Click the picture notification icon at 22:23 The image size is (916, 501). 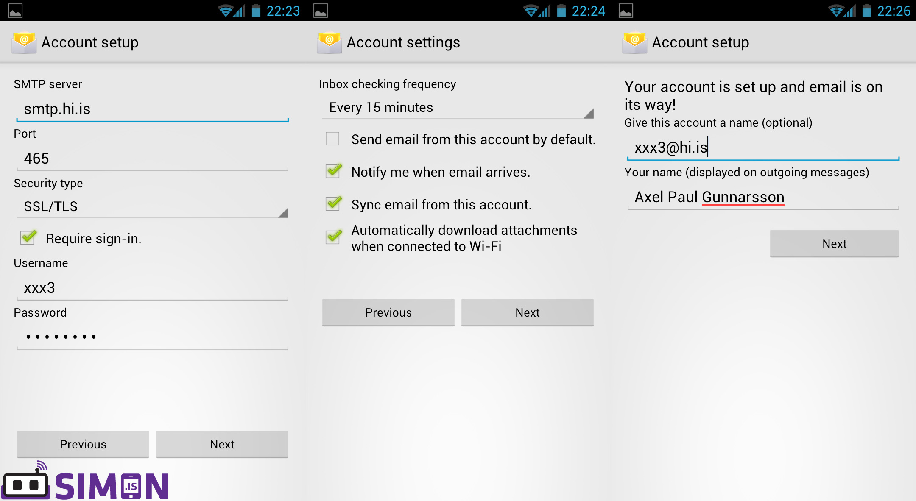pos(15,11)
